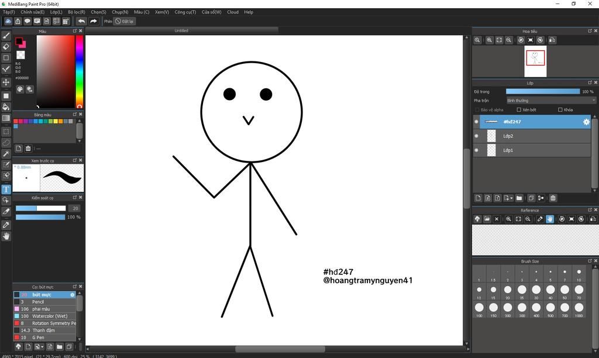Enable the Khóa lock checkbox
Screen dimensions: 599x358
pyautogui.click(x=560, y=109)
